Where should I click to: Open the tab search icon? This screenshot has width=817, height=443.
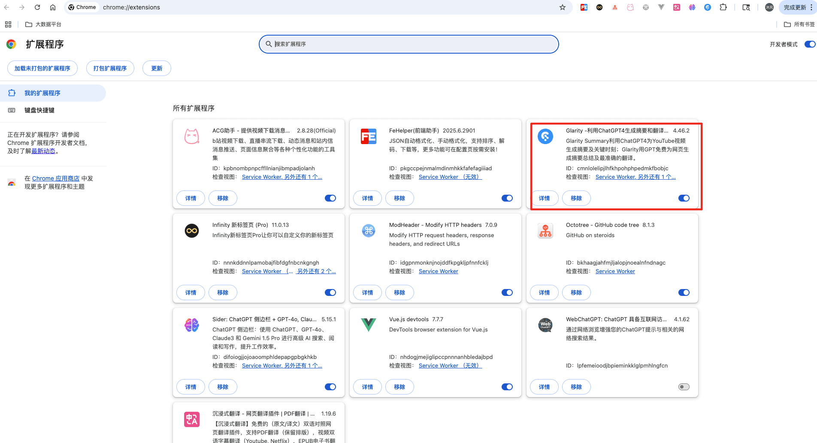click(746, 7)
